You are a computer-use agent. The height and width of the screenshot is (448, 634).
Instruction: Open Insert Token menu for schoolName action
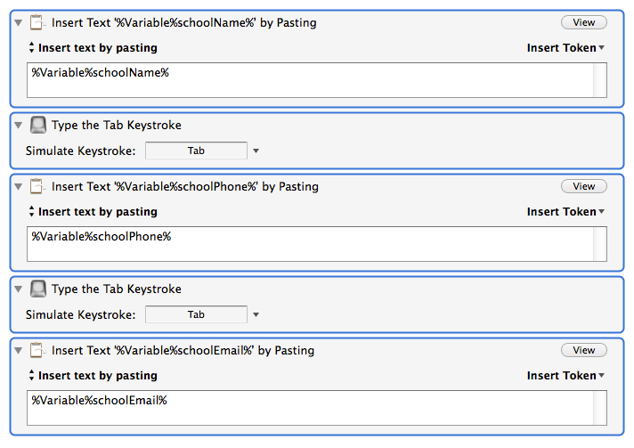(x=565, y=48)
